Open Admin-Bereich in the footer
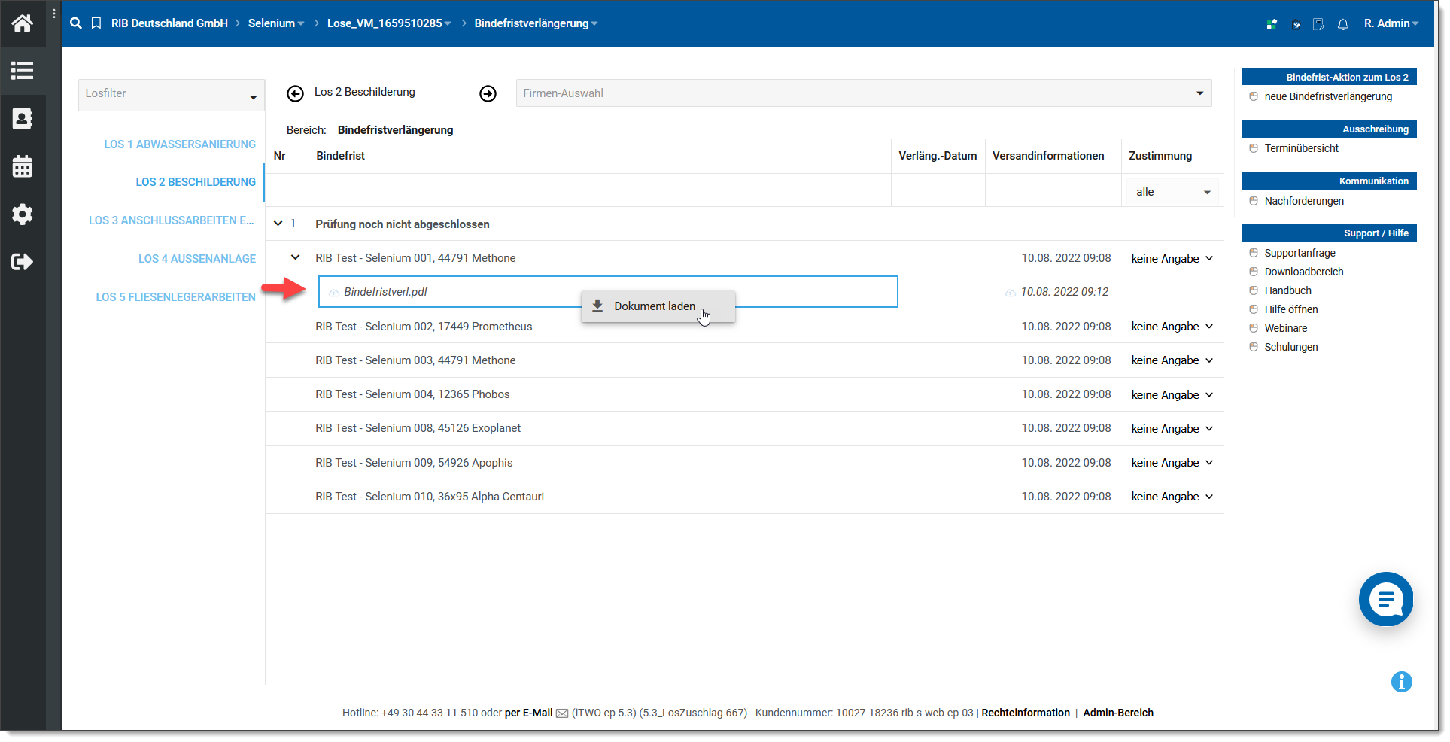Screen dimensions: 1450x742 coord(1118,713)
